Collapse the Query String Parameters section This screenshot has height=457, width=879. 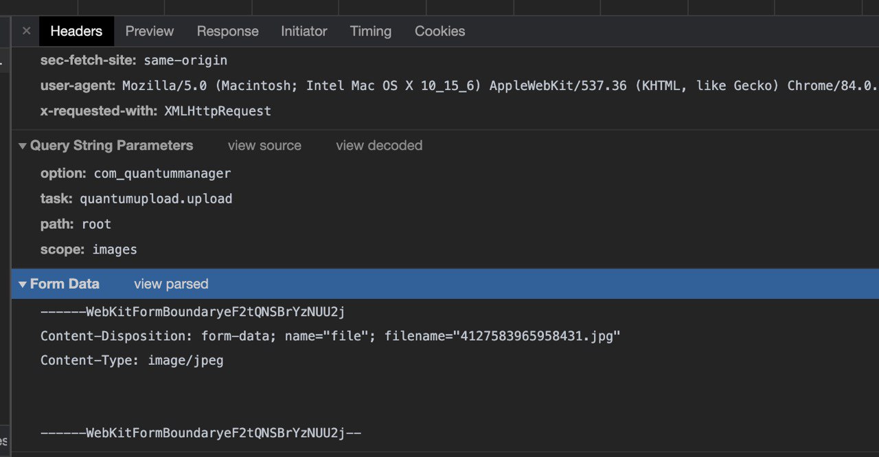click(23, 146)
